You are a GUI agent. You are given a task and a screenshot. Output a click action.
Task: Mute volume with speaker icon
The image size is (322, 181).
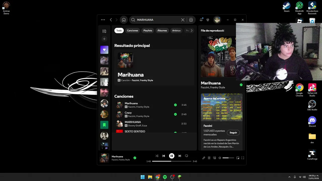tap(220, 158)
